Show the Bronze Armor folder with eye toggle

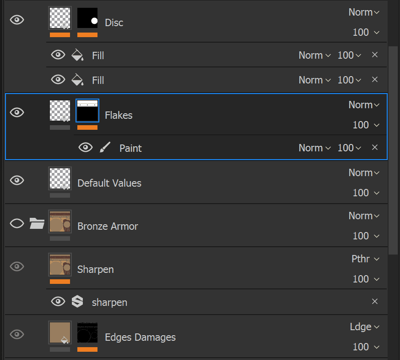click(x=17, y=223)
